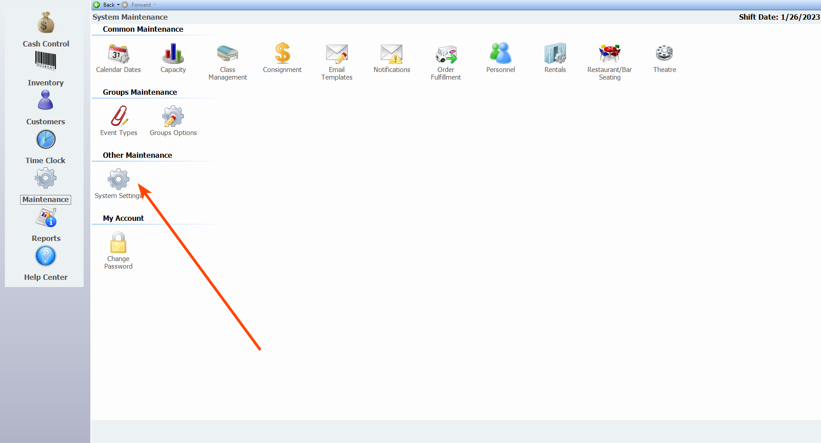Open Calendar Dates maintenance
The image size is (821, 443).
point(119,54)
